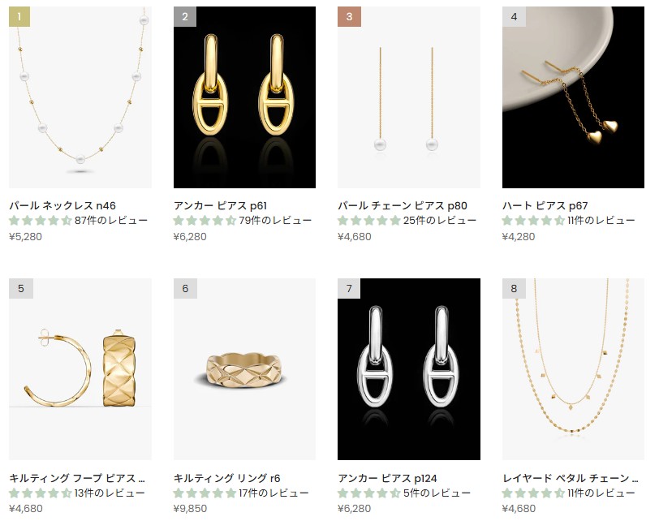Screen dimensions: 659x521
Task: Open the pearl chain earrings p80 image
Action: click(x=409, y=97)
